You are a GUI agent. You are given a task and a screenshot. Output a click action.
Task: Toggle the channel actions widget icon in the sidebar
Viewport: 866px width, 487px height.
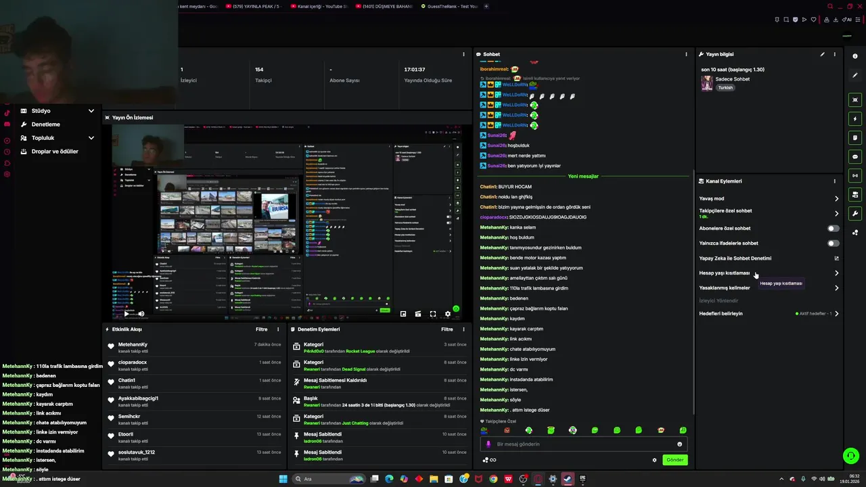click(855, 195)
